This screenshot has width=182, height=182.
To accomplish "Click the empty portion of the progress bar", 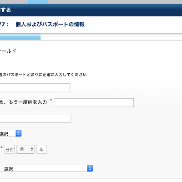I will pos(111,37).
